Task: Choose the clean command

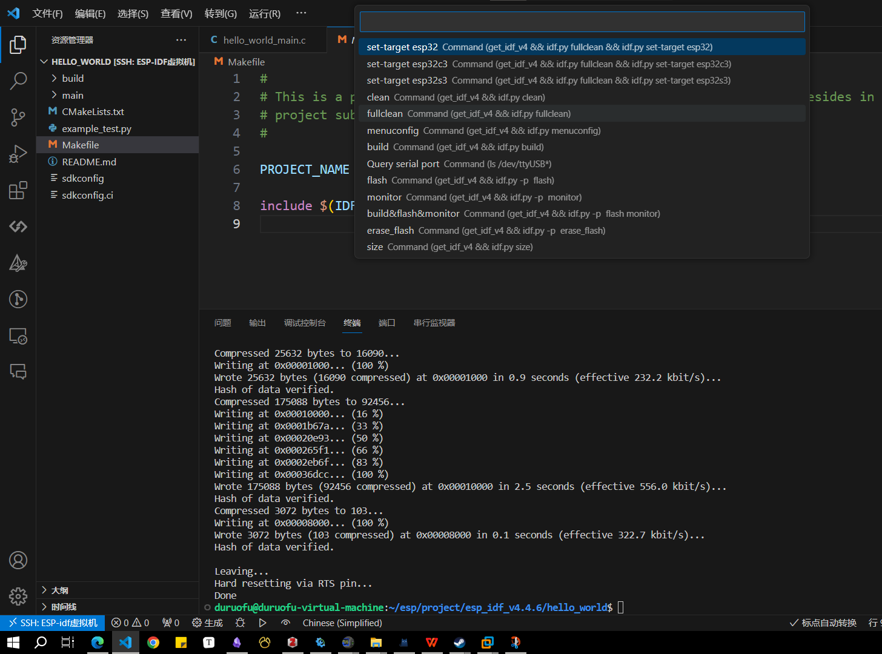Action: click(x=582, y=97)
